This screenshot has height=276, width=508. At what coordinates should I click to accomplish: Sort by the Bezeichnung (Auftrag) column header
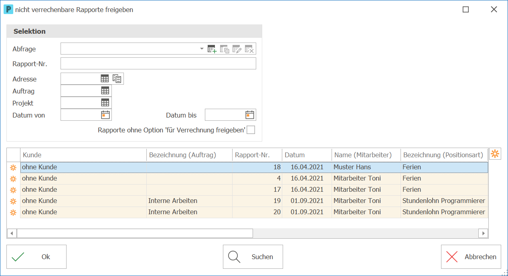(189, 155)
